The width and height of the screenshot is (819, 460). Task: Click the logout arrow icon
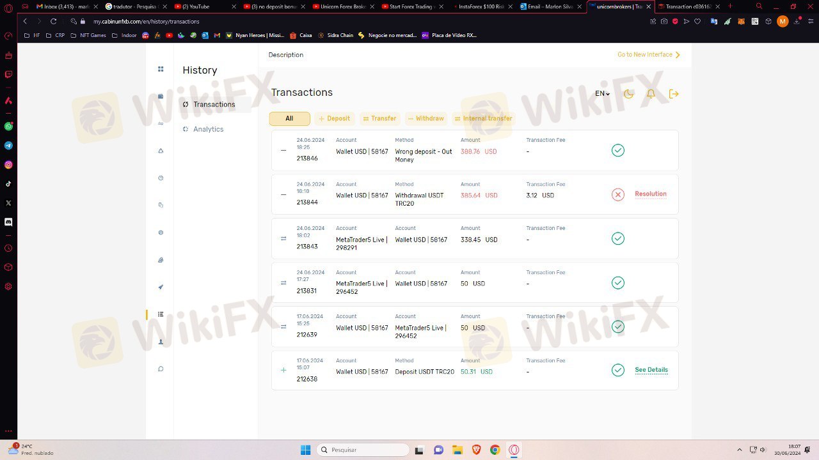tap(674, 94)
